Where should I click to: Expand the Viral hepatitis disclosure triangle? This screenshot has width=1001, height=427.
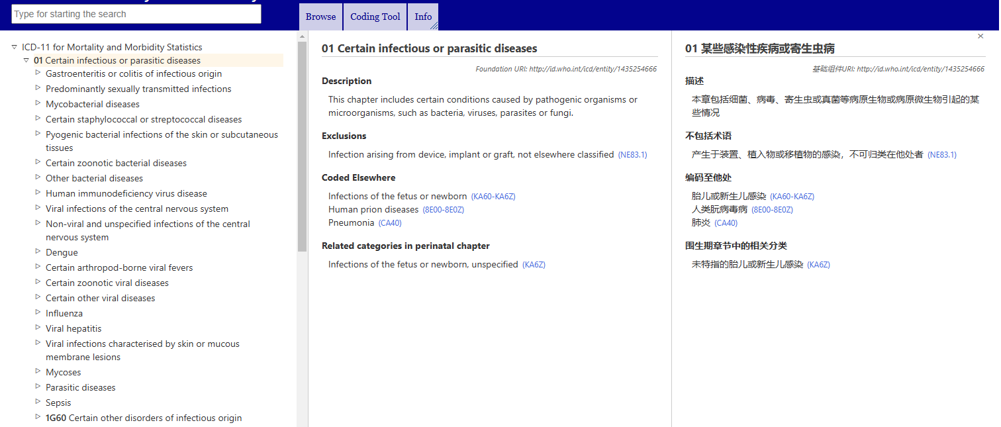pyautogui.click(x=38, y=328)
